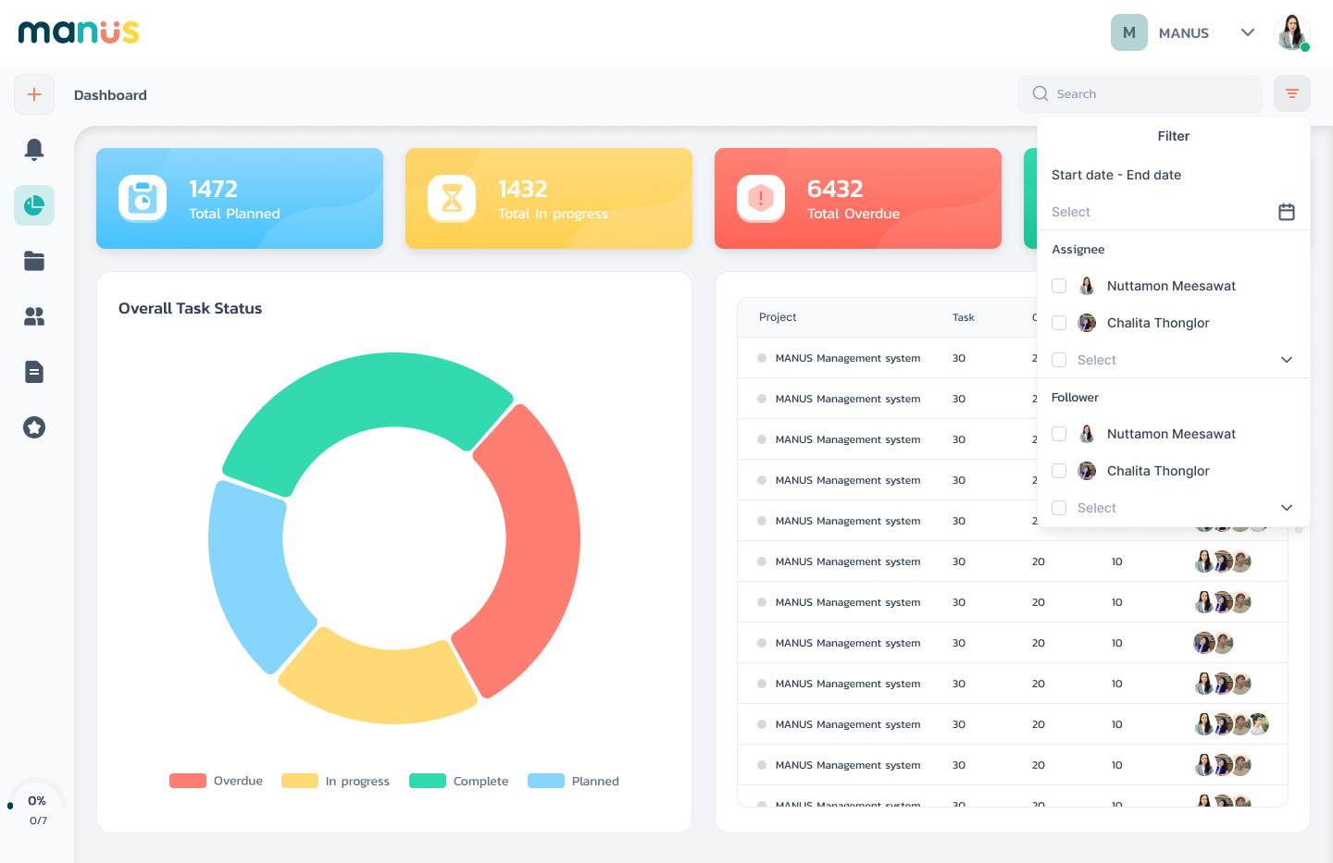Open the calendar date picker icon
1333x863 pixels.
pos(1286,212)
